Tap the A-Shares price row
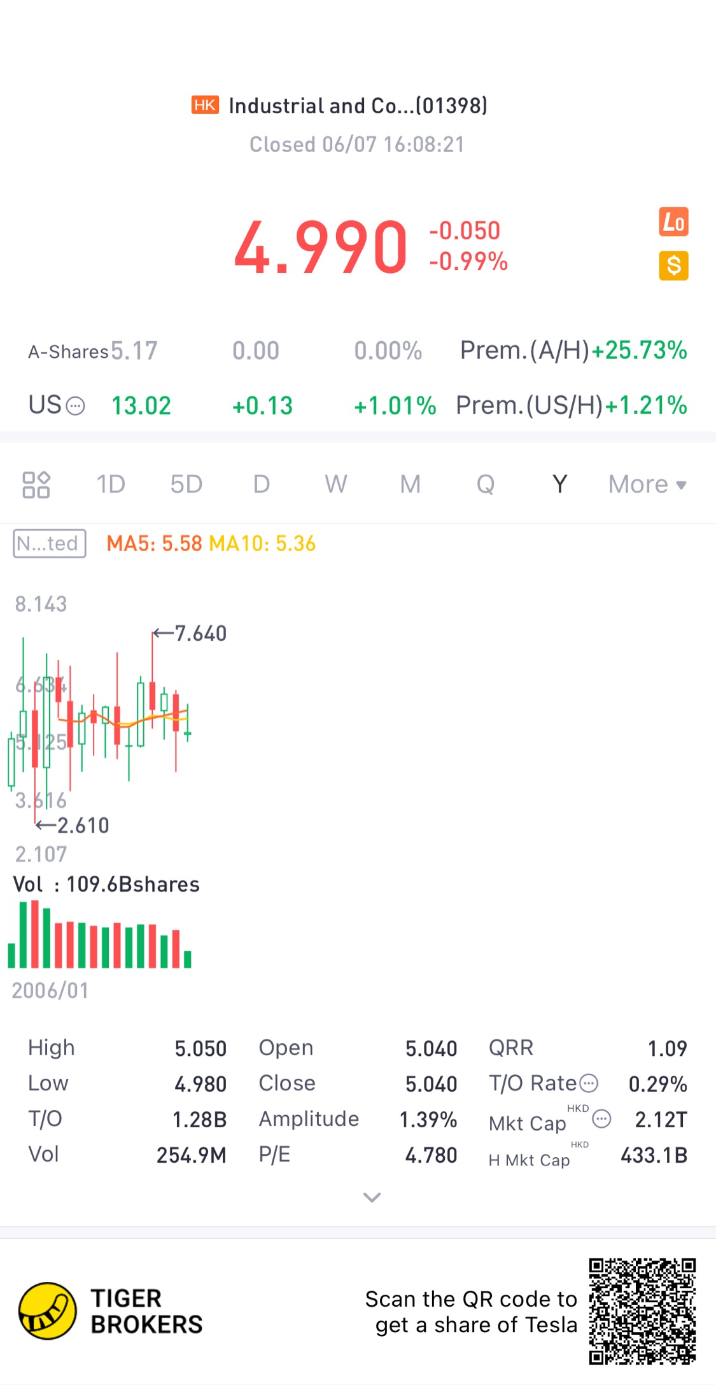Viewport: 716px width, 1385px height. [93, 351]
